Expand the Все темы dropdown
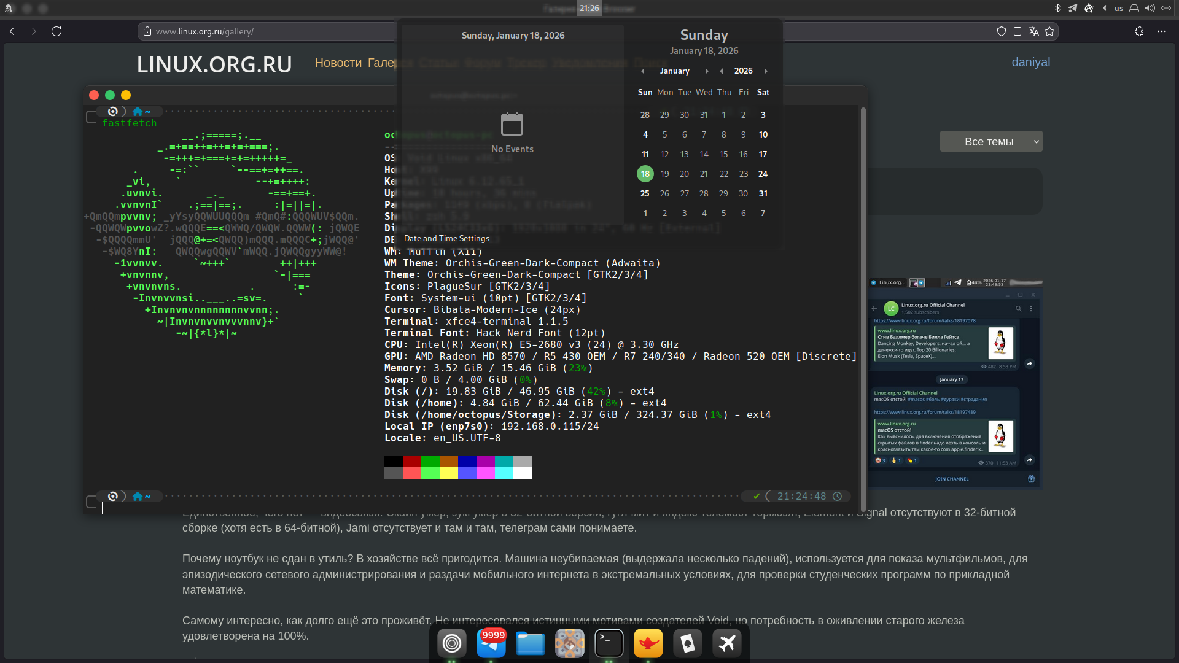This screenshot has width=1179, height=663. pyautogui.click(x=990, y=142)
